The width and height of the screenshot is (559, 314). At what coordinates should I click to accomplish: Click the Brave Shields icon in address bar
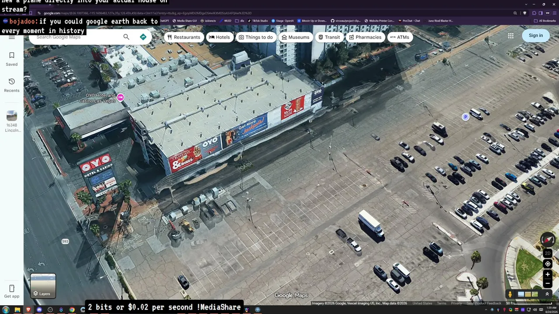point(525,13)
